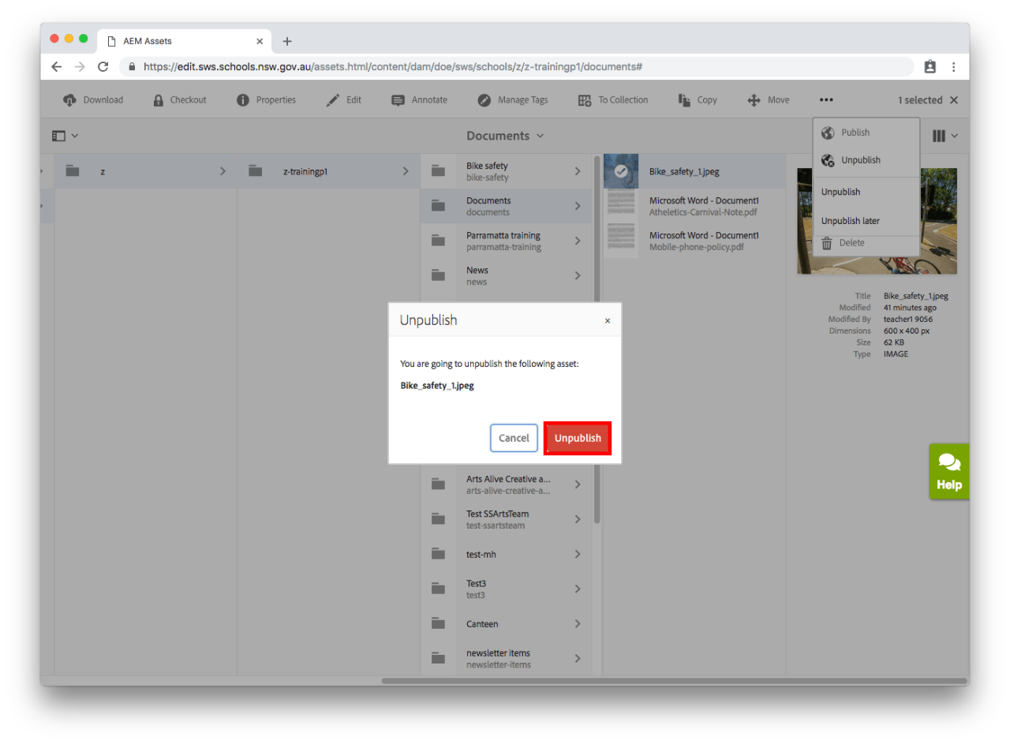Expand the Bike safety folder chevron
Viewport: 1010px width, 744px height.
point(578,171)
